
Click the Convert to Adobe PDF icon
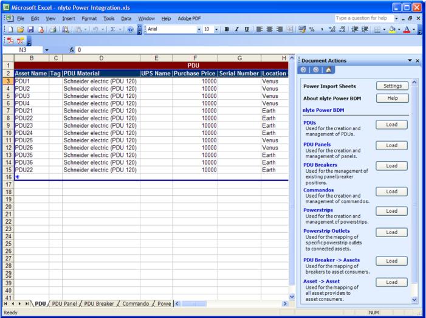(x=10, y=41)
